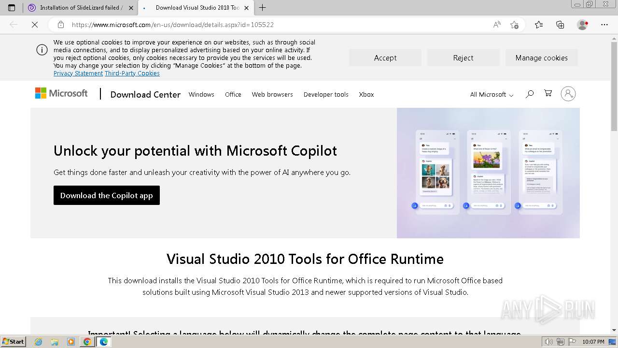Screen dimensions: 618x348
Task: Select the Edge taskbar icon
Action: [x=104, y=342]
